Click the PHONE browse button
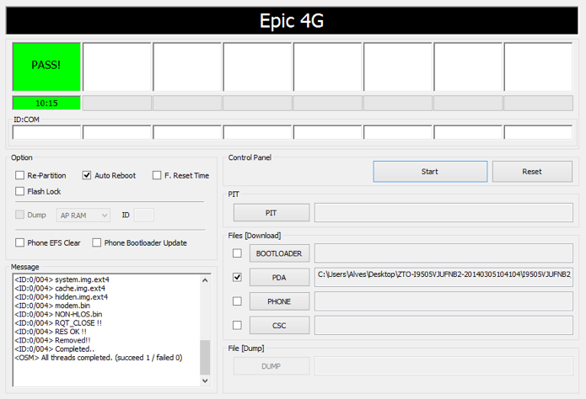Image resolution: width=586 pixels, height=399 pixels. tap(280, 301)
